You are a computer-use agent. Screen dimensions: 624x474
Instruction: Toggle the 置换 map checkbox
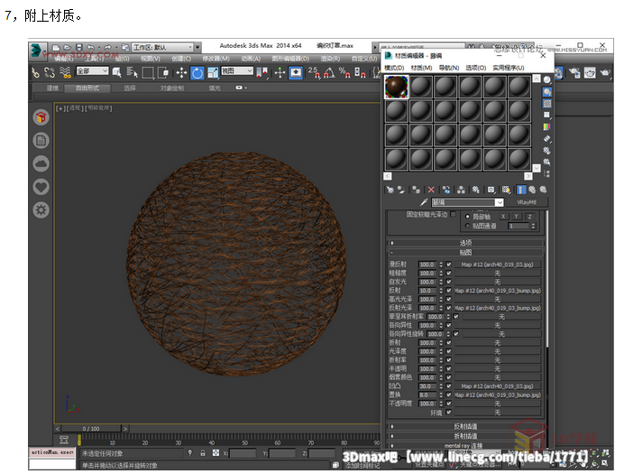click(x=448, y=395)
